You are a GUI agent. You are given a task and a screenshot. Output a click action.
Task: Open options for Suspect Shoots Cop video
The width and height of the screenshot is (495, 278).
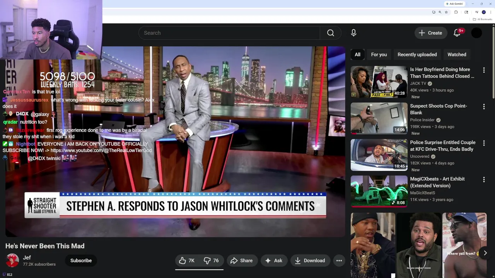coord(484,106)
